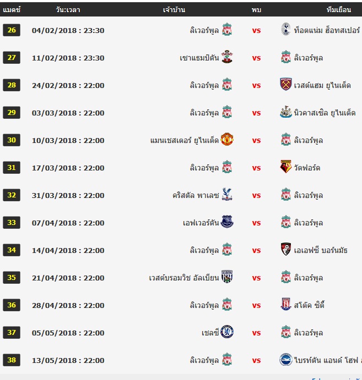Click the Brighton & Hove Albion crest
This screenshot has width=362, height=380.
[x=285, y=360]
